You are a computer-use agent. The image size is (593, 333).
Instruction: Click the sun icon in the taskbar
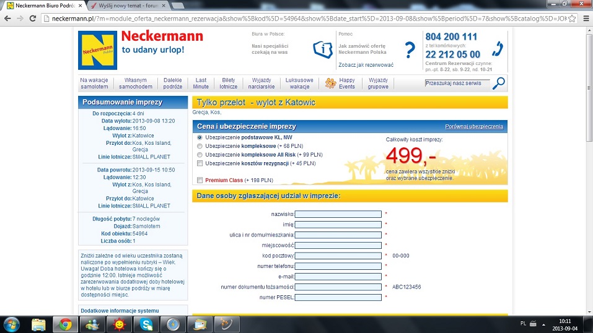click(x=119, y=325)
